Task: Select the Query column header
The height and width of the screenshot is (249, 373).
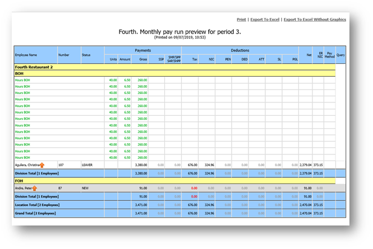Action: [340, 55]
